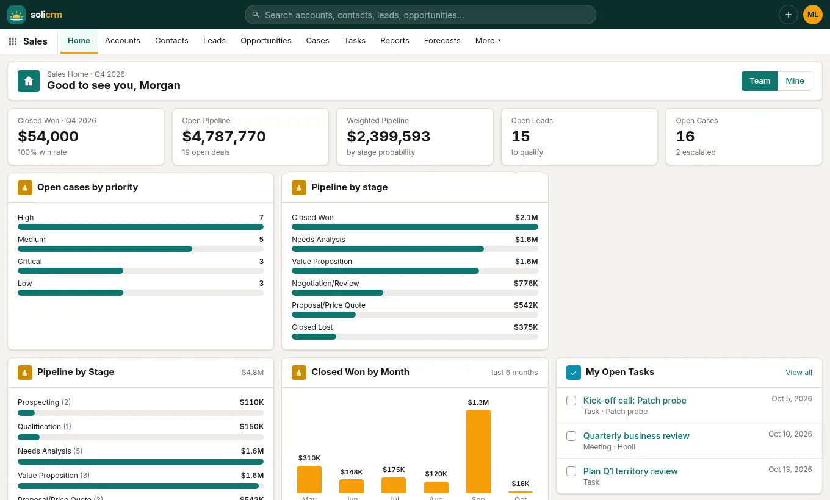Image resolution: width=830 pixels, height=500 pixels.
Task: Open the Open Pipeline $4,787,770 card
Action: pyautogui.click(x=250, y=137)
